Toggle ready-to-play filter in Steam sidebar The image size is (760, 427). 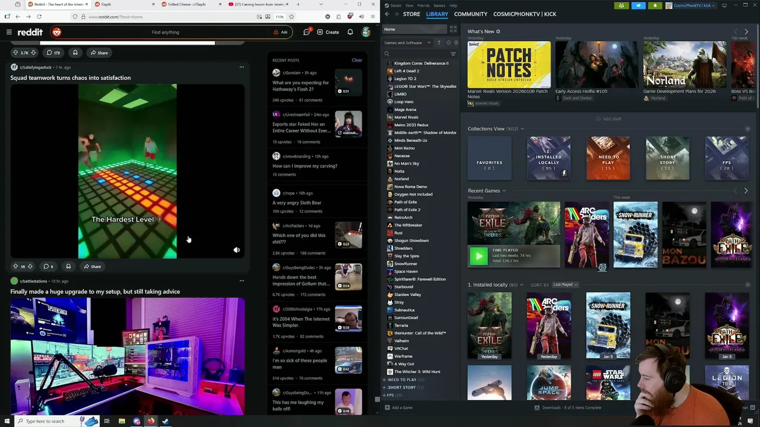click(455, 43)
